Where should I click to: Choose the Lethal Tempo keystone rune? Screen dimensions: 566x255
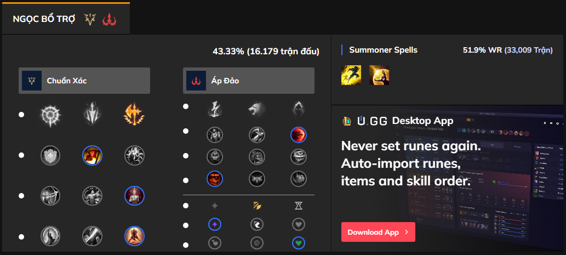(x=93, y=115)
